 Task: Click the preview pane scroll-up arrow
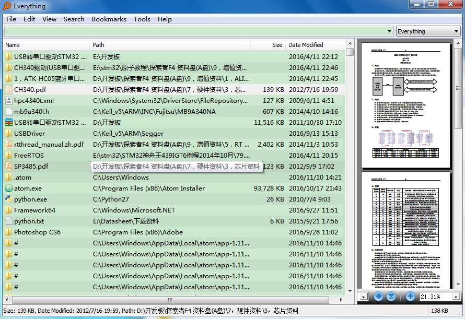tap(458, 43)
